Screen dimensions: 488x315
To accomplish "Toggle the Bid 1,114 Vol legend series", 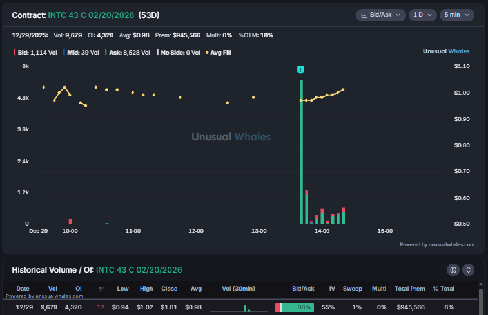I will 35,53.
